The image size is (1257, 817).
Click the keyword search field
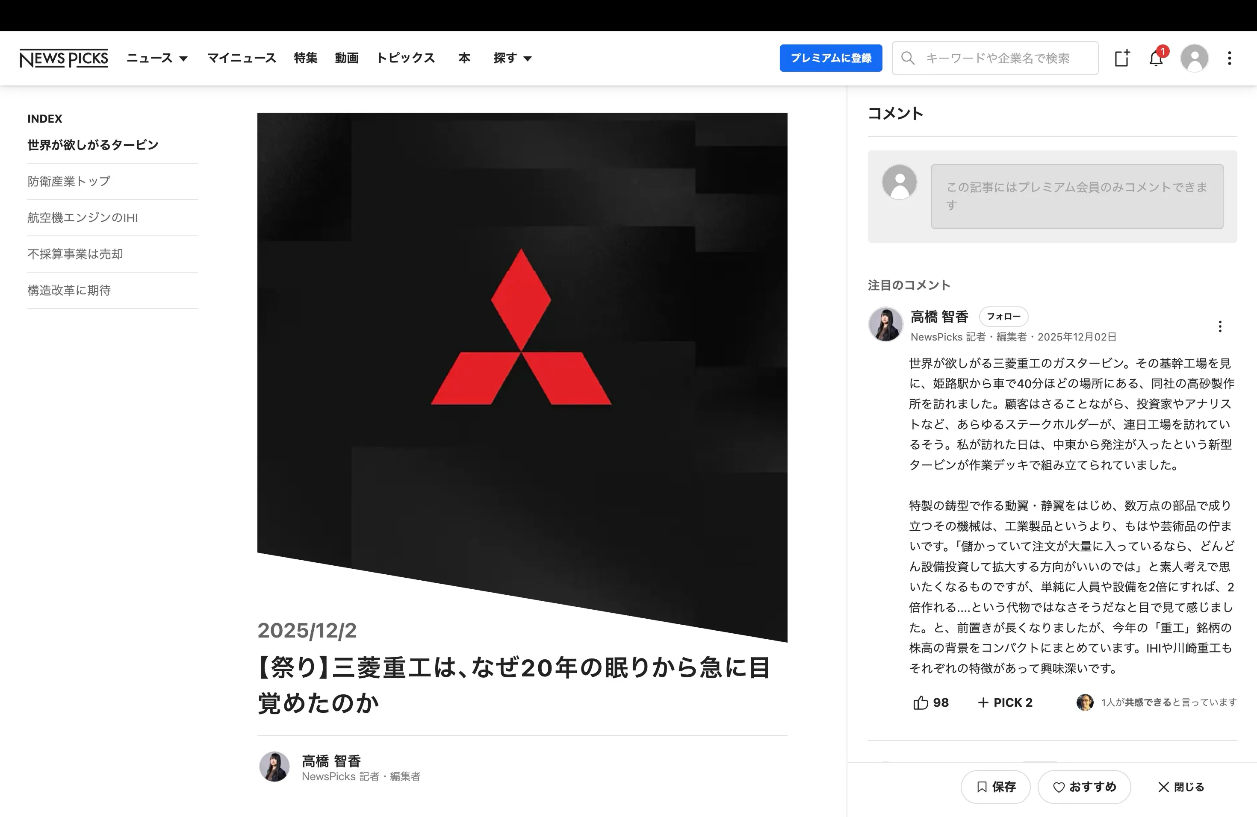pyautogui.click(x=995, y=58)
